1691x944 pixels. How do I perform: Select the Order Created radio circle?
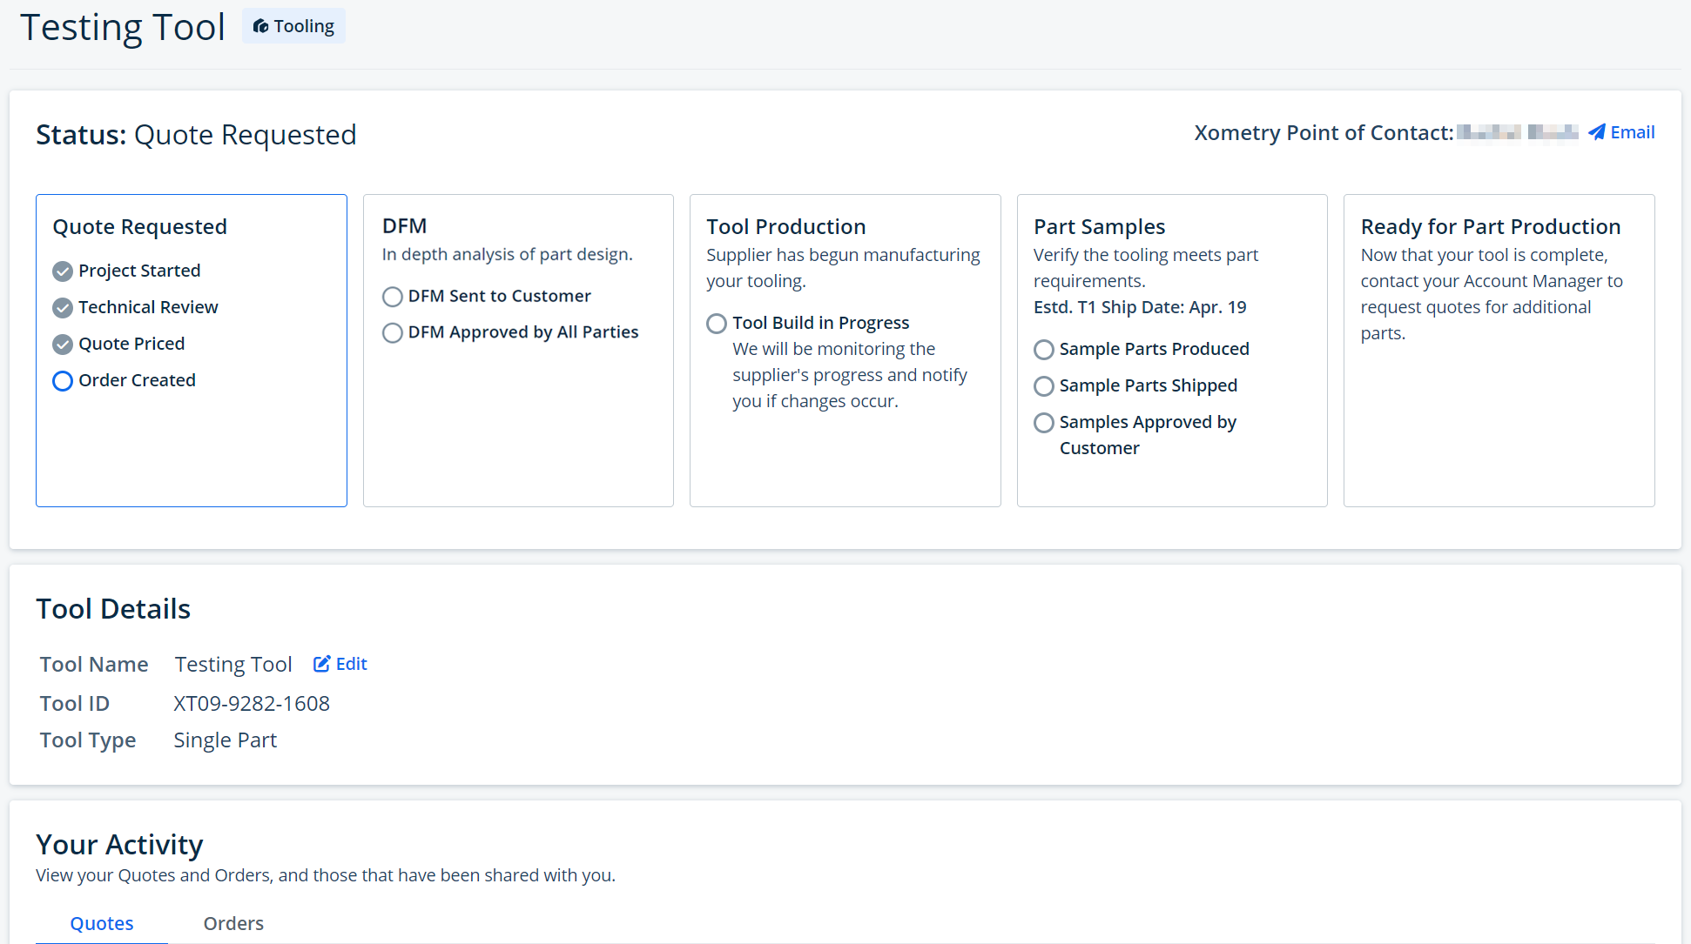[62, 380]
